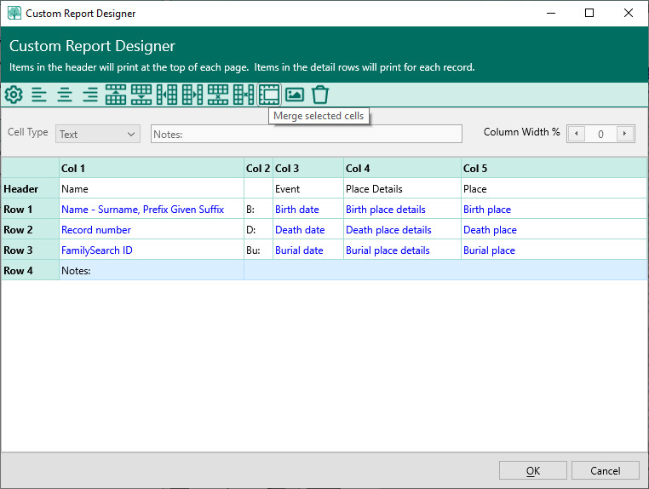Apply right text alignment
Screen dimensions: 649x489
click(x=90, y=95)
